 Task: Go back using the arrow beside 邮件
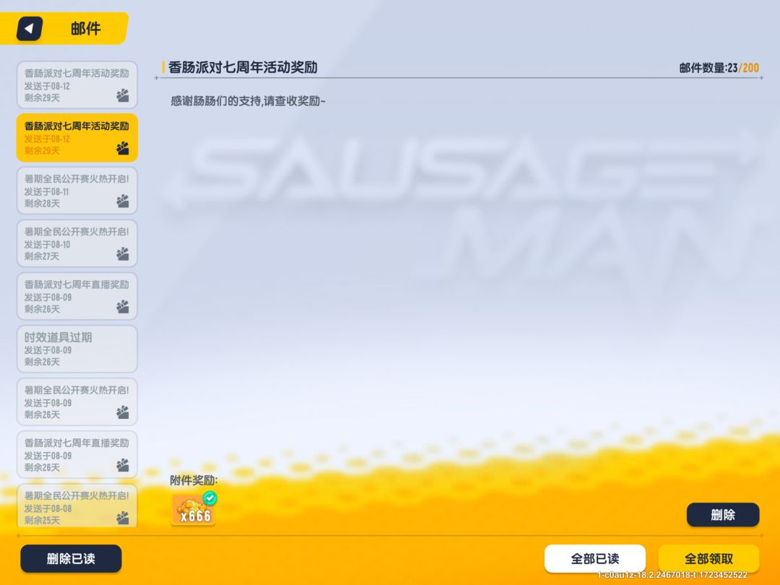[30, 28]
